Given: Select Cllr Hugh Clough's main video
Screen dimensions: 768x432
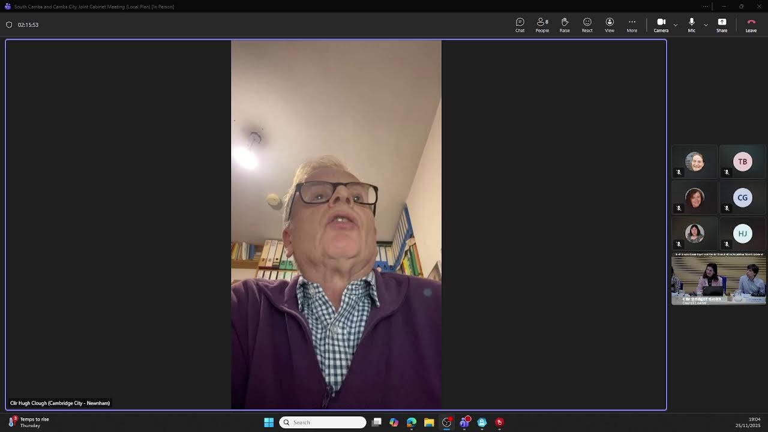Looking at the screenshot, I should pyautogui.click(x=336, y=225).
